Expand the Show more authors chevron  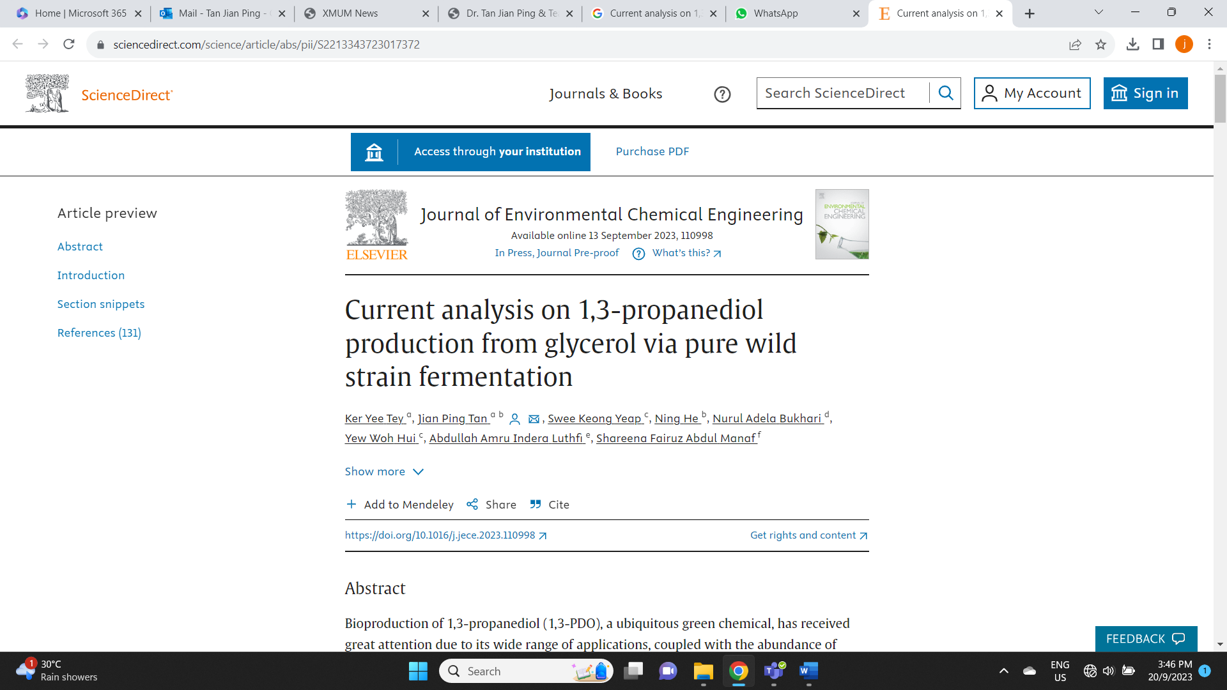pos(419,471)
